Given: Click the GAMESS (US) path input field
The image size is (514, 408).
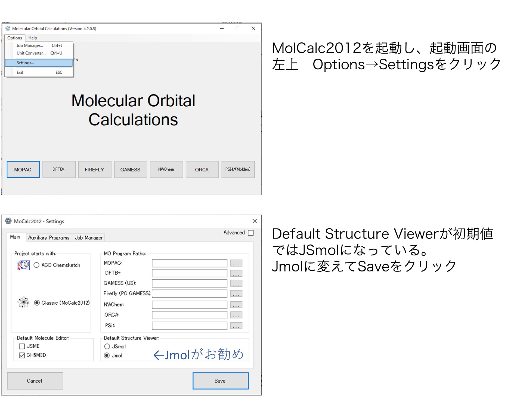Looking at the screenshot, I should [x=190, y=283].
